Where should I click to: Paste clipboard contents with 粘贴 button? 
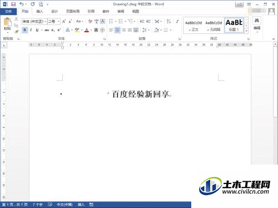tap(7, 26)
